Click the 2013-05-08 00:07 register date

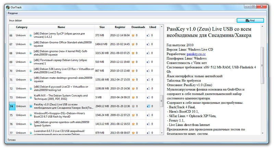pos(120,133)
